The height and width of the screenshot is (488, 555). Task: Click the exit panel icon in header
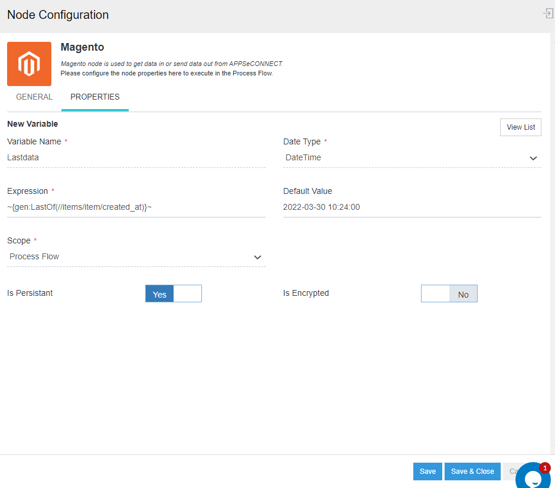point(548,14)
